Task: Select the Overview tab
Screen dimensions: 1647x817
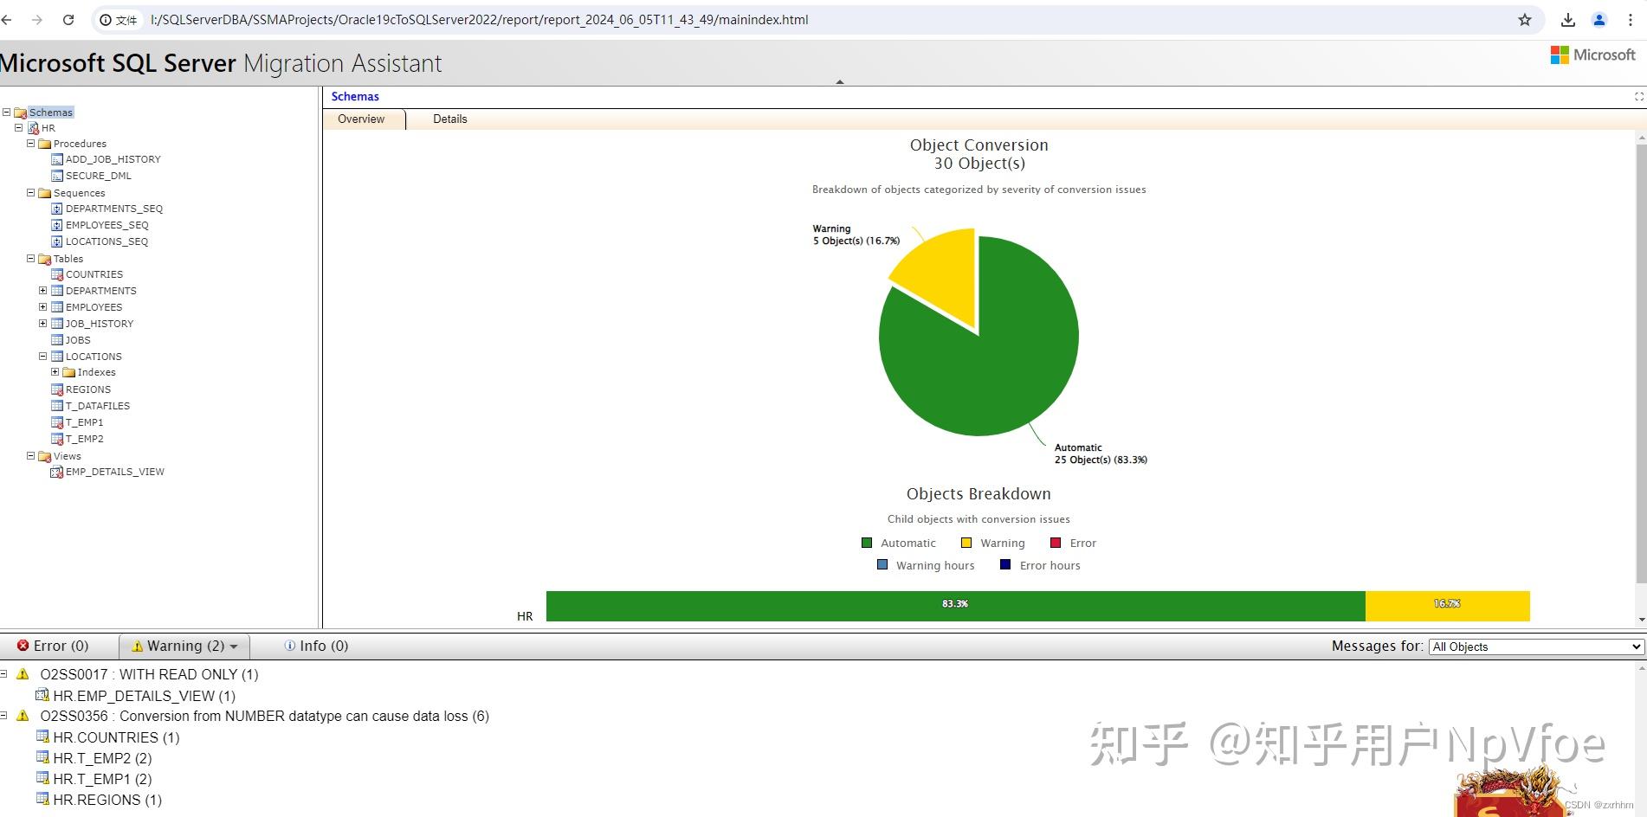Action: (361, 119)
